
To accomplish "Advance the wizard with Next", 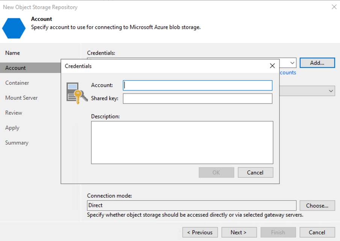I will point(239,232).
